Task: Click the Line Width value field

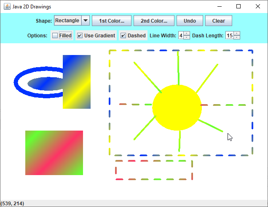Action: [181, 35]
